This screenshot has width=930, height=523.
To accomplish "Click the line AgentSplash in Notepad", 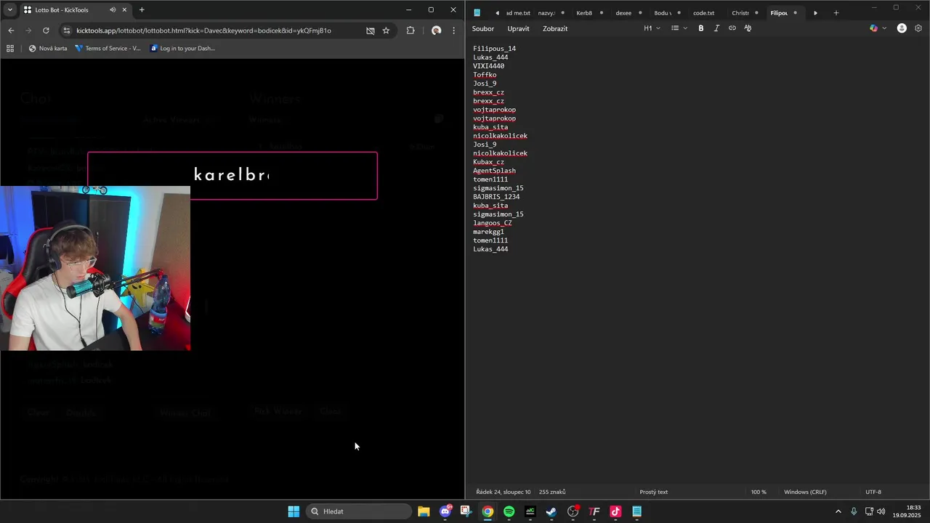I will [494, 171].
